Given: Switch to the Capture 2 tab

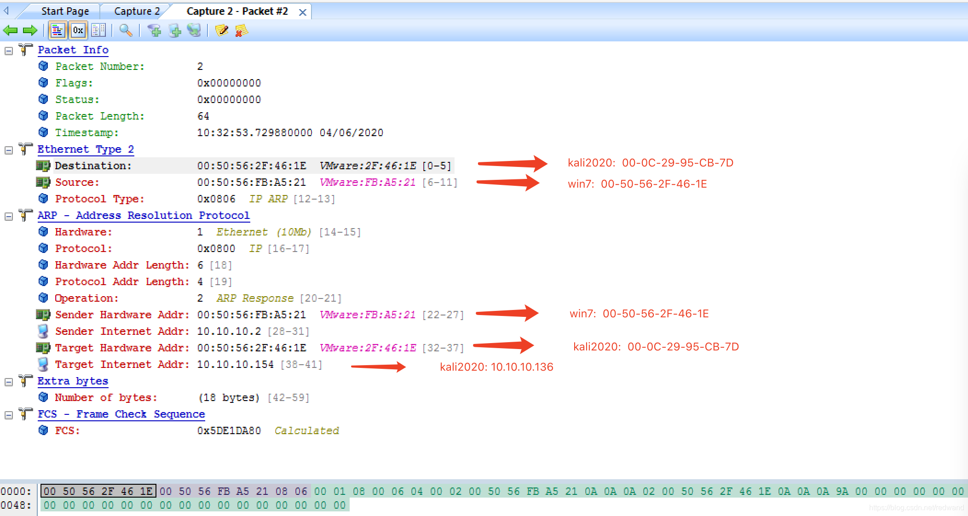Looking at the screenshot, I should coord(137,11).
